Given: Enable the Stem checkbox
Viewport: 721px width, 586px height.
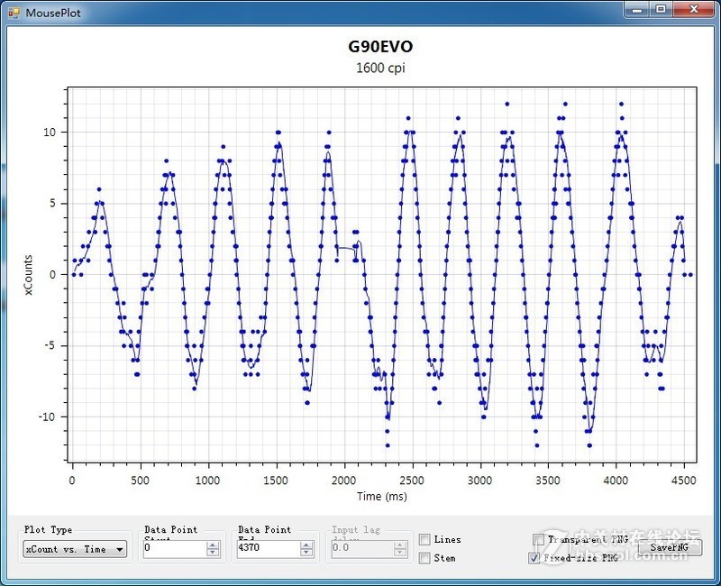Looking at the screenshot, I should 424,558.
